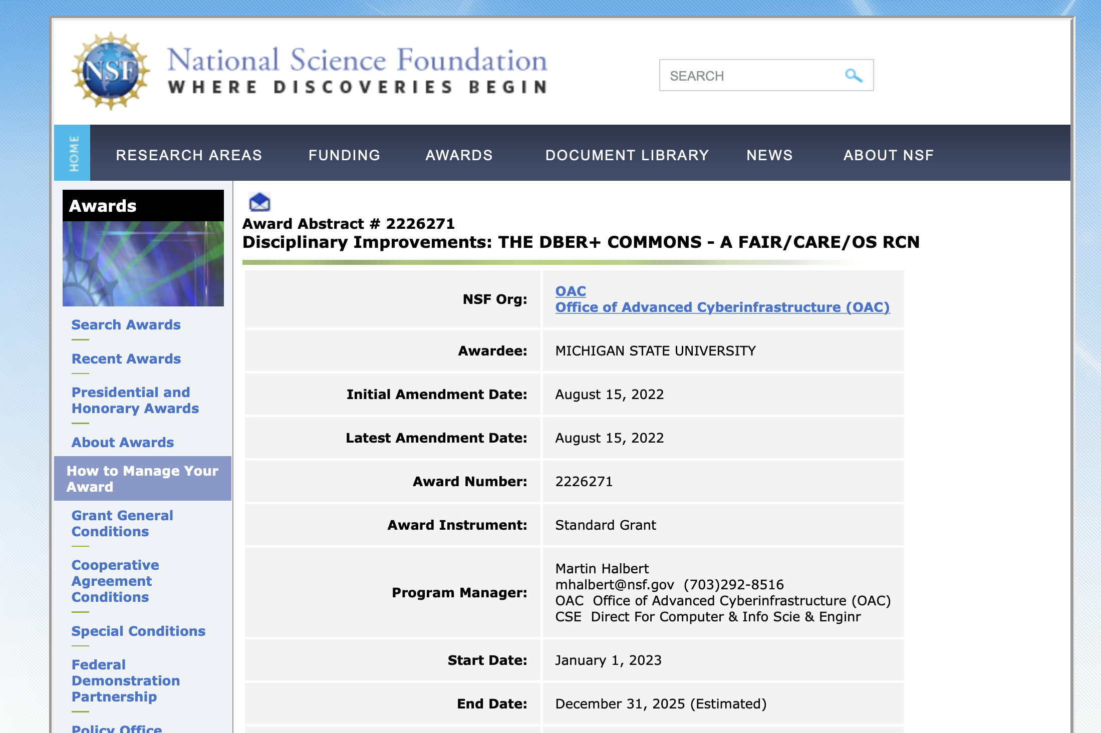This screenshot has height=733, width=1101.
Task: Open Office of Advanced Cyberinfrastructure (OAC) link
Action: 722,307
